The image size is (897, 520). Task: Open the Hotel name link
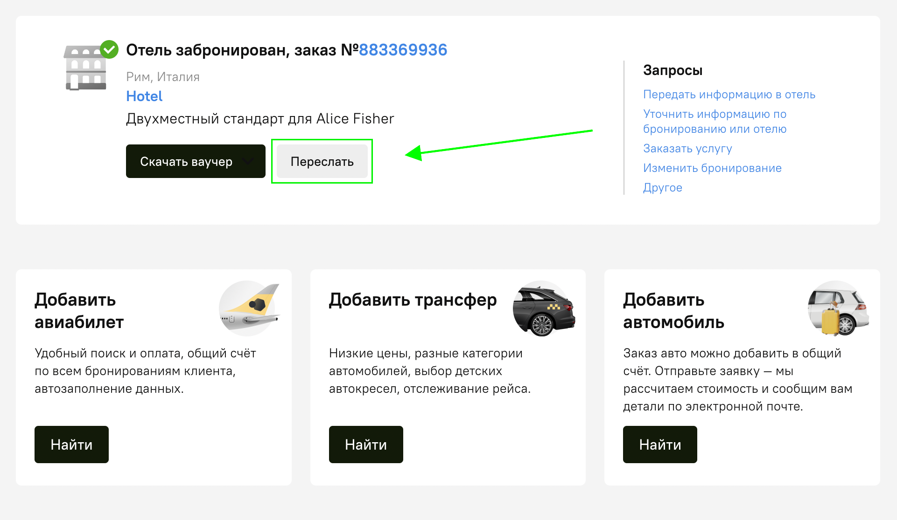[144, 96]
